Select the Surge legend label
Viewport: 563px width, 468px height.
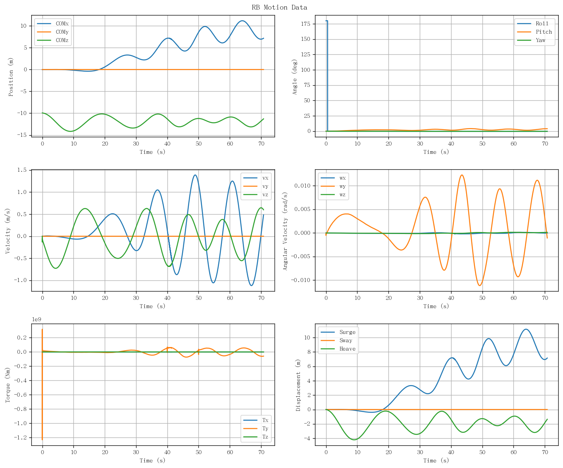[x=348, y=332]
